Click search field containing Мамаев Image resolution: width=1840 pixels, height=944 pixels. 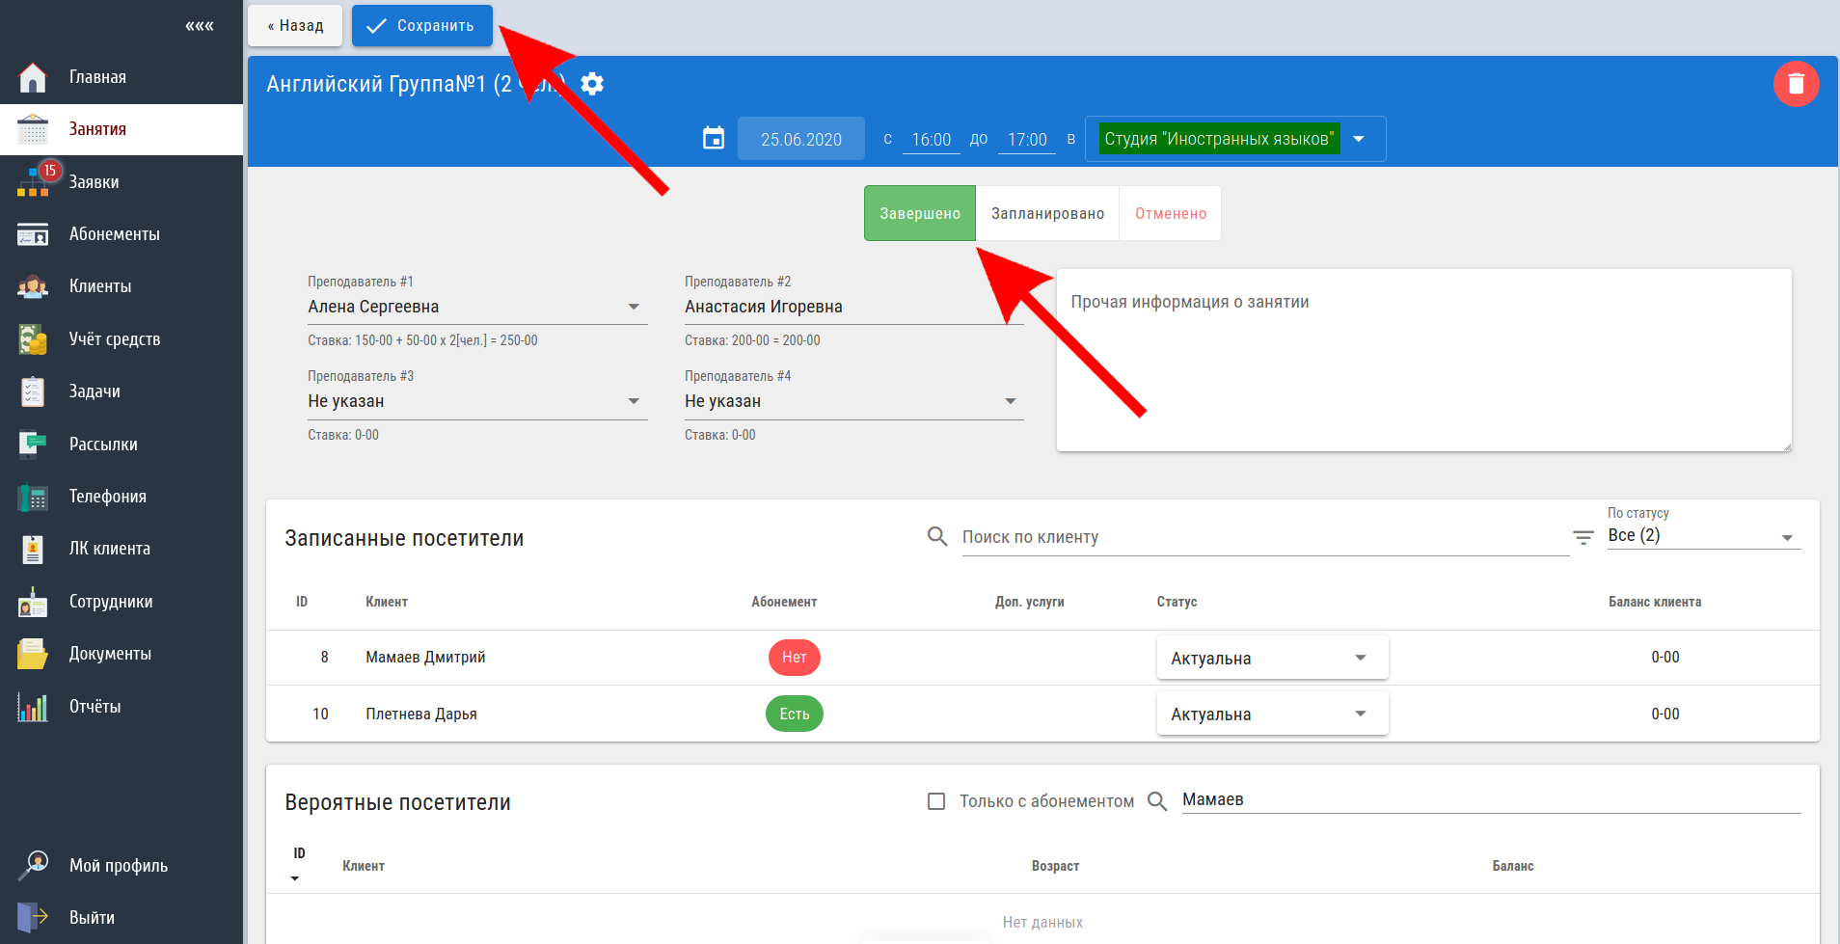click(1491, 799)
